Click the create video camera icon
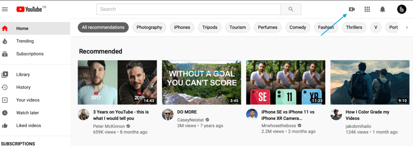 (x=352, y=9)
